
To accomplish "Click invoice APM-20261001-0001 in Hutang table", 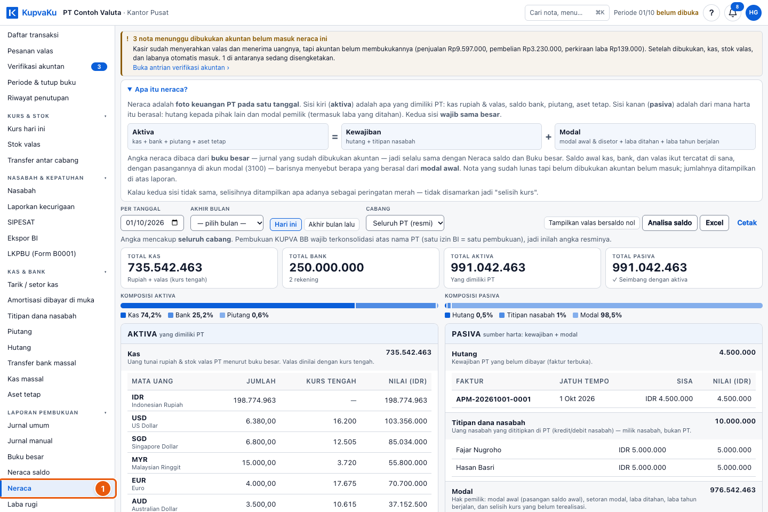I will click(x=493, y=399).
